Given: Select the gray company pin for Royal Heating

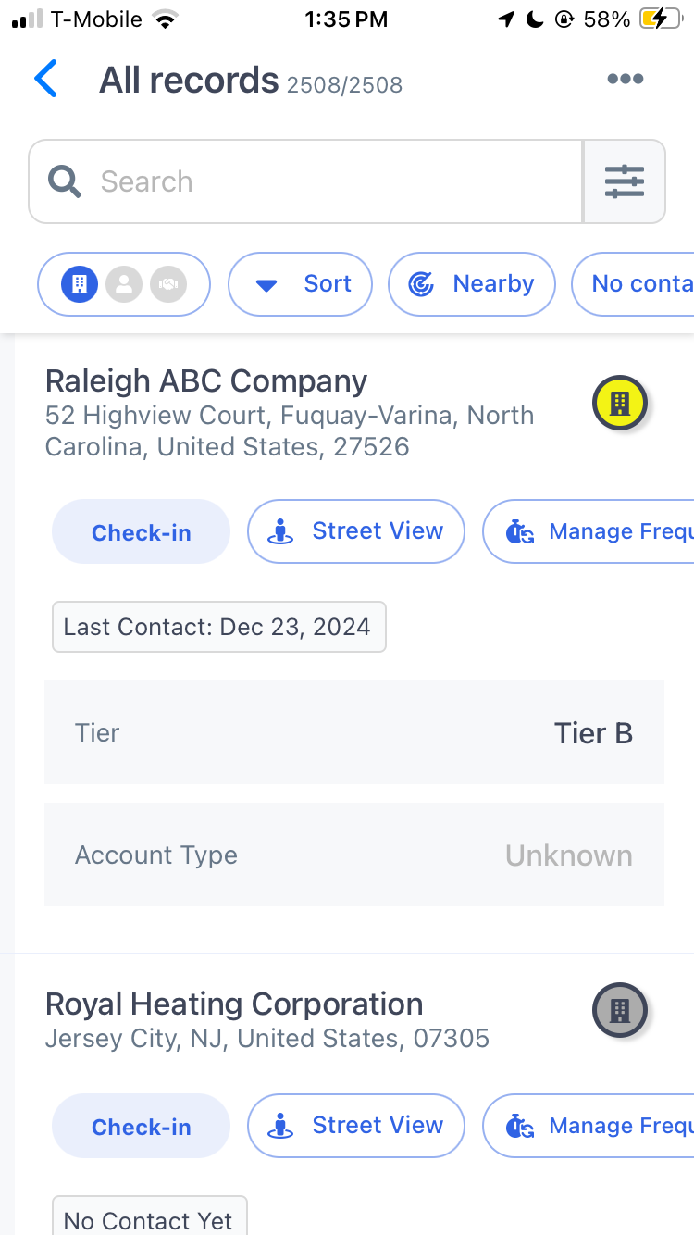Looking at the screenshot, I should (x=620, y=1010).
